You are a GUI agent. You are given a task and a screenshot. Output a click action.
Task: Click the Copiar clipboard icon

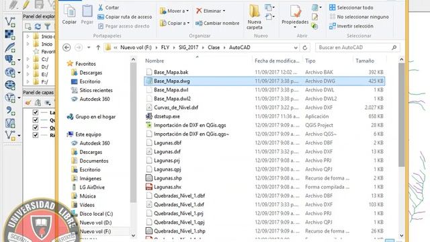coord(69,14)
